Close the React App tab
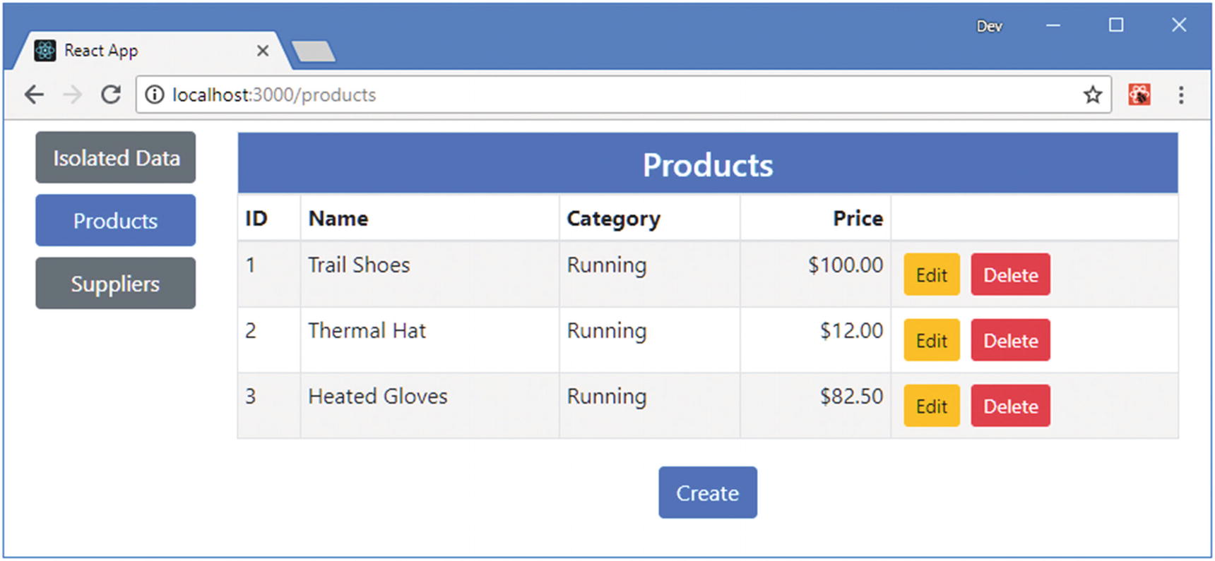 pyautogui.click(x=263, y=51)
